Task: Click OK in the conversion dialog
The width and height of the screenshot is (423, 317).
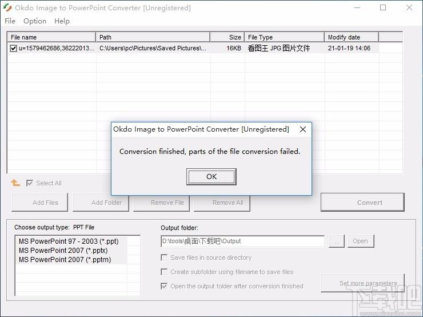Action: pos(212,177)
